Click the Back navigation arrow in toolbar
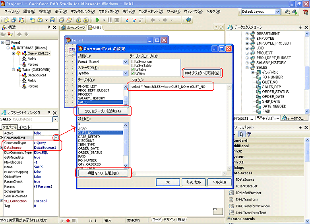 tap(153, 20)
